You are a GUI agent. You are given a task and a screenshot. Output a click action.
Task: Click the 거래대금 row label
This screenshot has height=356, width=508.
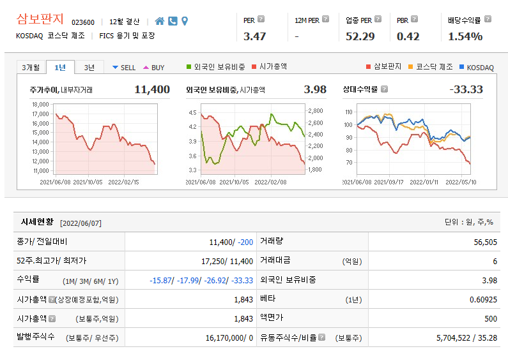pos(275,260)
